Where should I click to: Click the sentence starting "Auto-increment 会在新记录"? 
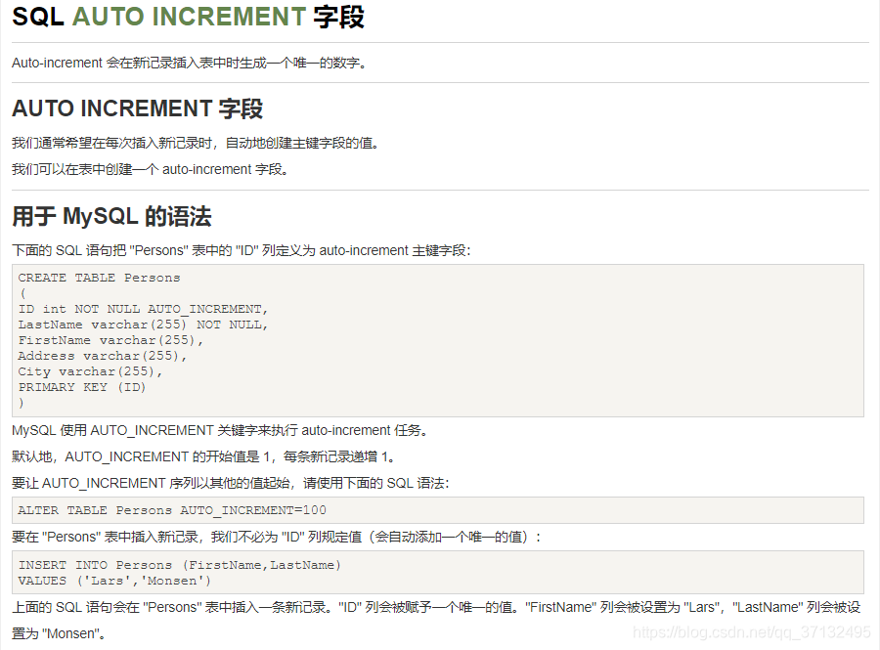[190, 63]
